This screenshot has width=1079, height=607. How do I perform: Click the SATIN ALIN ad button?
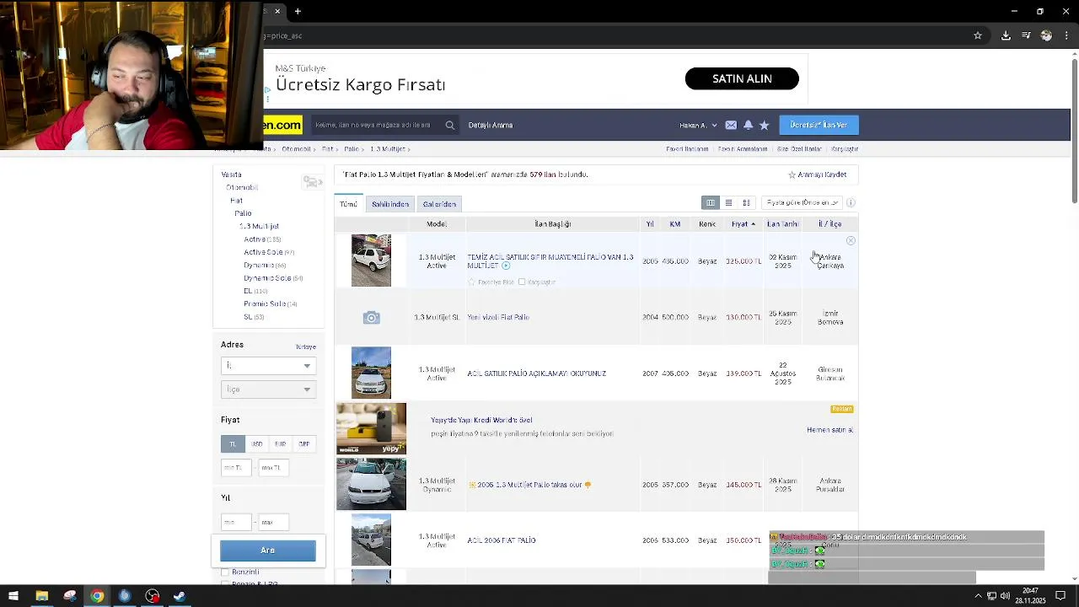[742, 78]
